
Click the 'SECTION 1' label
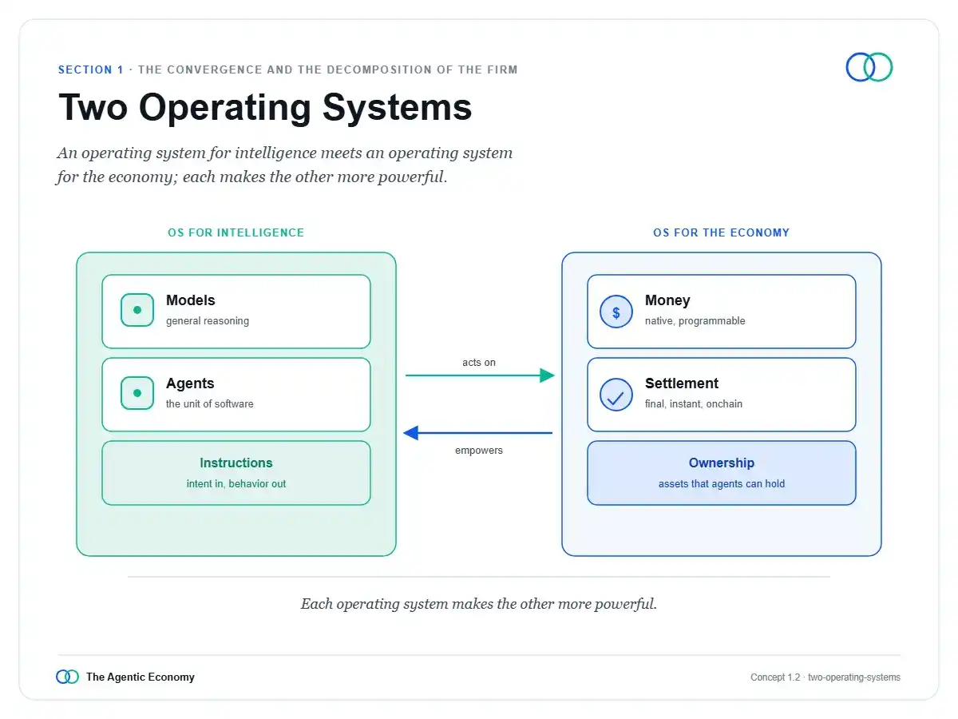coord(91,70)
